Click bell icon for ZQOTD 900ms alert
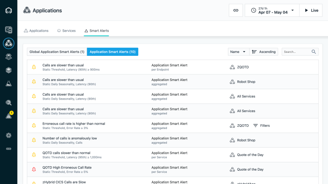This screenshot has height=184, width=328. pos(34,67)
